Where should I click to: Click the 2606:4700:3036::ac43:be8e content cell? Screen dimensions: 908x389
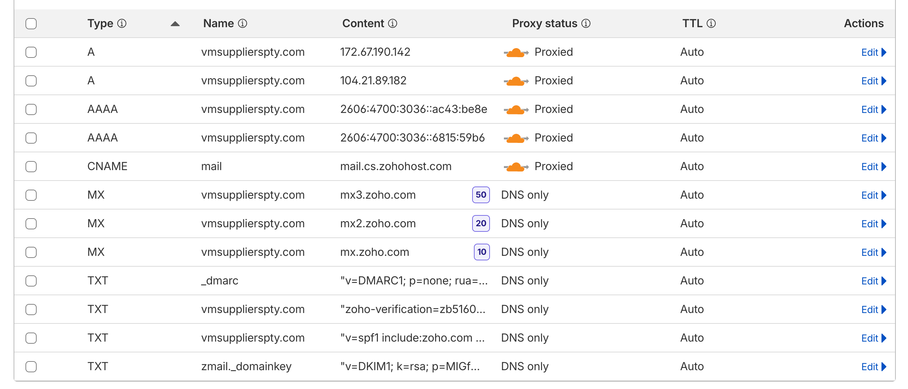pos(414,109)
